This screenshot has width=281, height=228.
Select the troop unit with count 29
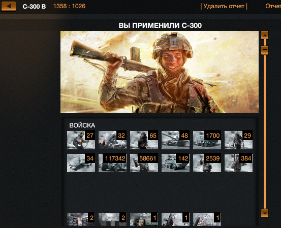click(238, 140)
